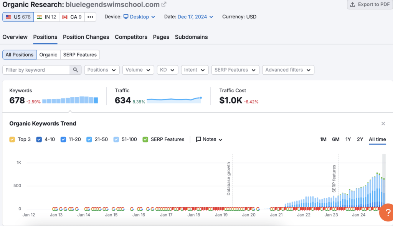Screen dimensions: 393x226
Task: Toggle the SERP Features legend checkbox
Action: tap(145, 139)
